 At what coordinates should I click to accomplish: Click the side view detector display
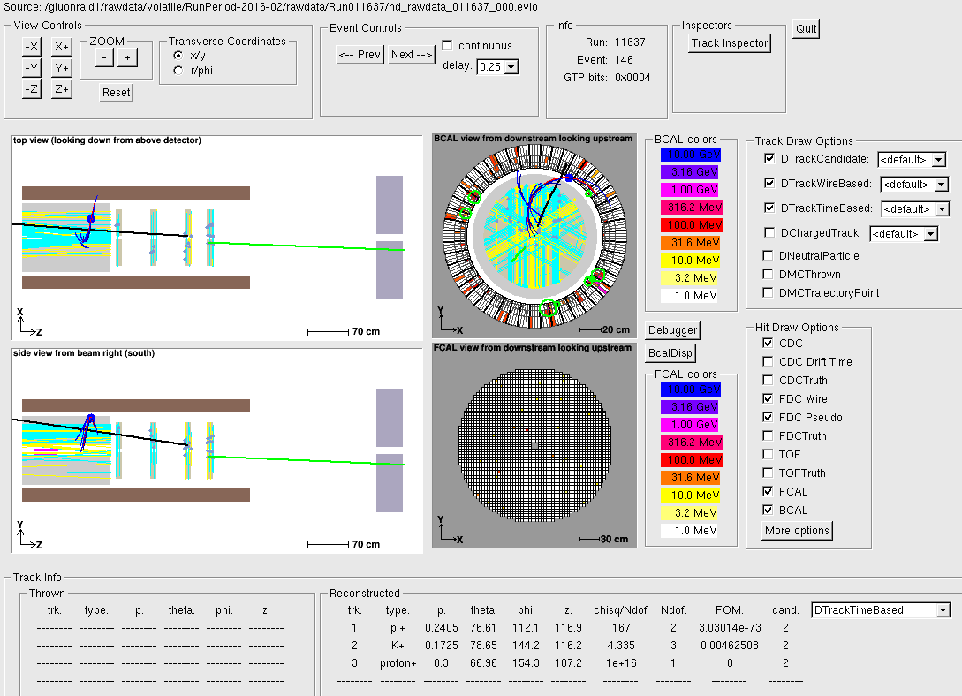click(217, 450)
